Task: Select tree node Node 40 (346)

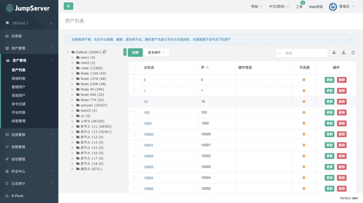Action: click(x=92, y=89)
